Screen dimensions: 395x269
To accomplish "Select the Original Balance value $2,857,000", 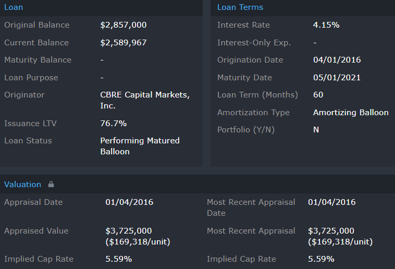I will (123, 25).
